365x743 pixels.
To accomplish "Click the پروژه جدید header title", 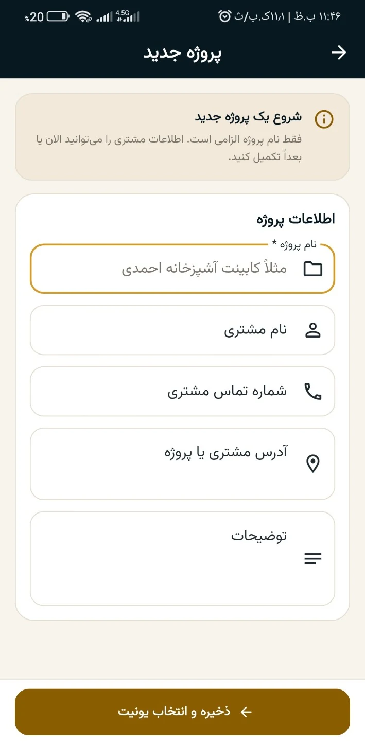I will point(182,53).
